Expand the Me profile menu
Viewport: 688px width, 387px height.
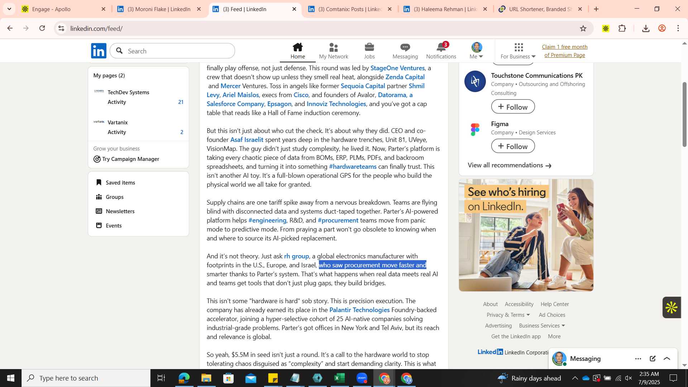click(x=477, y=51)
